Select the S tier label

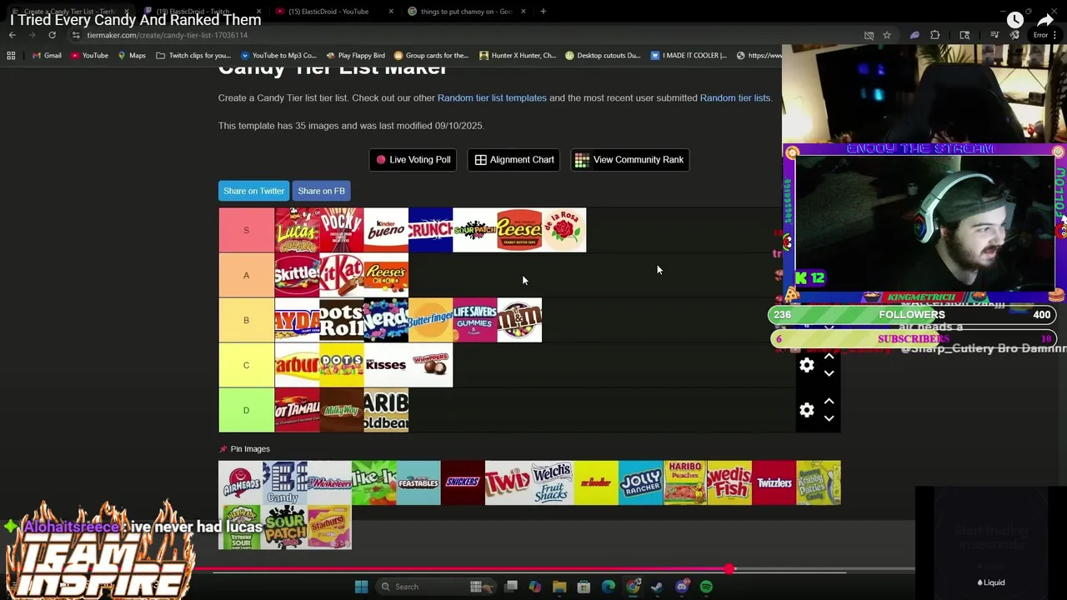click(x=246, y=230)
